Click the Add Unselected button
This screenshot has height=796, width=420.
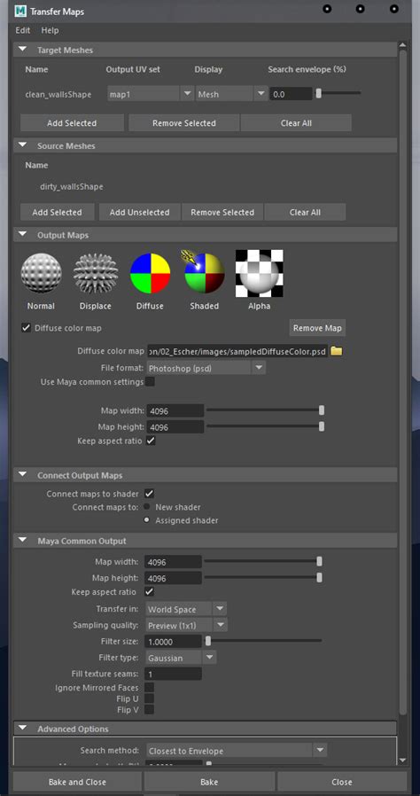[139, 212]
